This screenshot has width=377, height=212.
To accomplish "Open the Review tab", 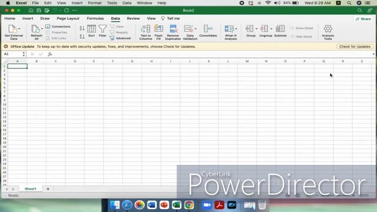I will [133, 18].
